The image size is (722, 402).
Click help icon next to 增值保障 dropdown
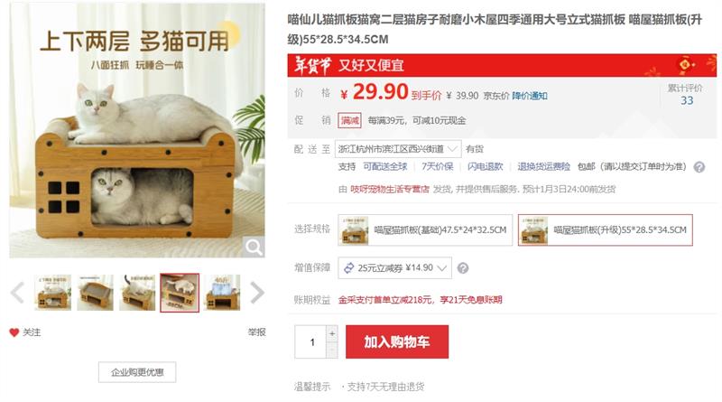click(463, 267)
